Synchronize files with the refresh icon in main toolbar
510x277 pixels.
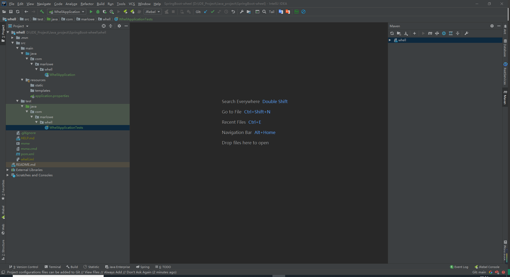tap(18, 12)
